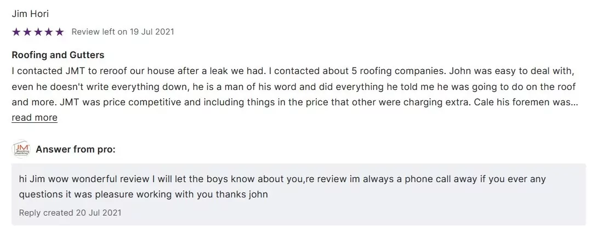This screenshot has width=597, height=237.
Task: Click the JM Roofing pro logo
Action: [x=21, y=149]
